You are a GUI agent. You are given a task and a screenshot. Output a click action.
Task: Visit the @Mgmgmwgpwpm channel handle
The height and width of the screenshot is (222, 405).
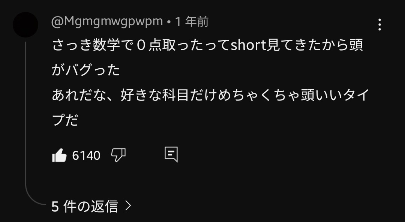click(x=107, y=21)
